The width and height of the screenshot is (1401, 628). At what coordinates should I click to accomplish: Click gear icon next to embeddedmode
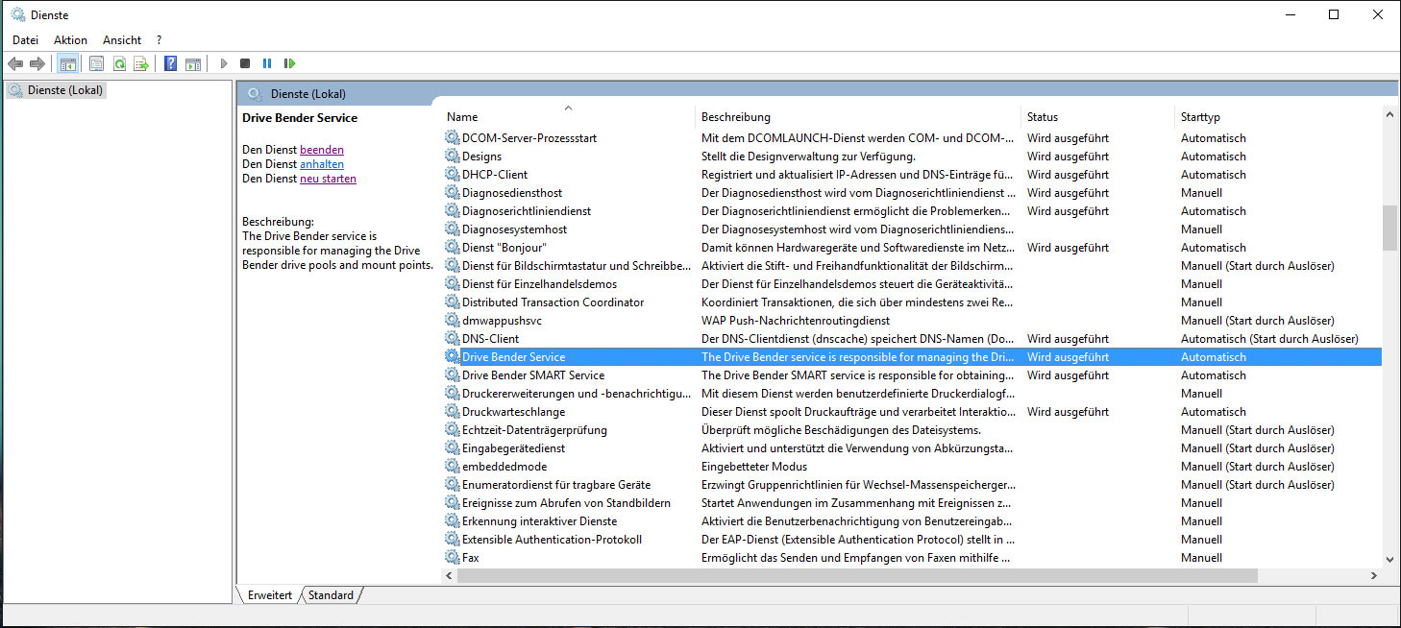tap(453, 466)
